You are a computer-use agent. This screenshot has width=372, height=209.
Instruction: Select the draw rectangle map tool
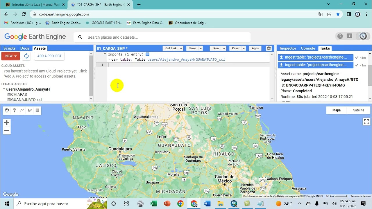37,110
